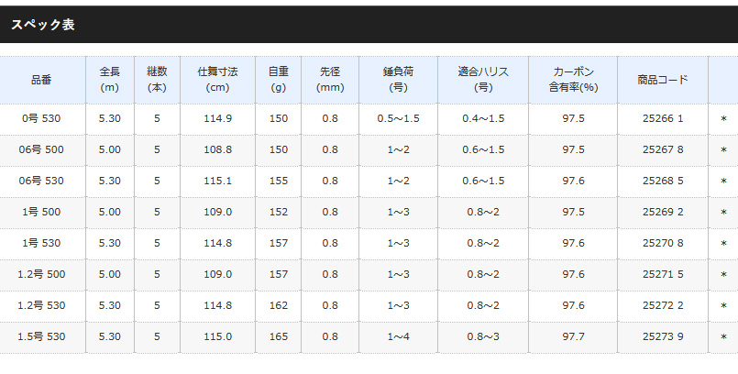Screen dimensions: 738x374
Task: Click the asterisk in the 1.2号 500 row
Action: tap(723, 275)
